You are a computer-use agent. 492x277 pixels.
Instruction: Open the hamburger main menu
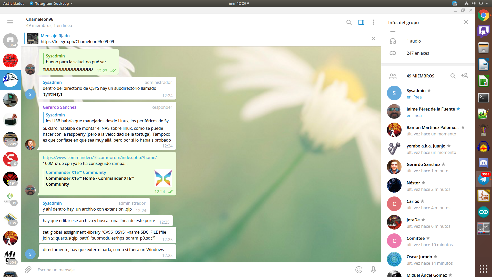click(x=10, y=22)
